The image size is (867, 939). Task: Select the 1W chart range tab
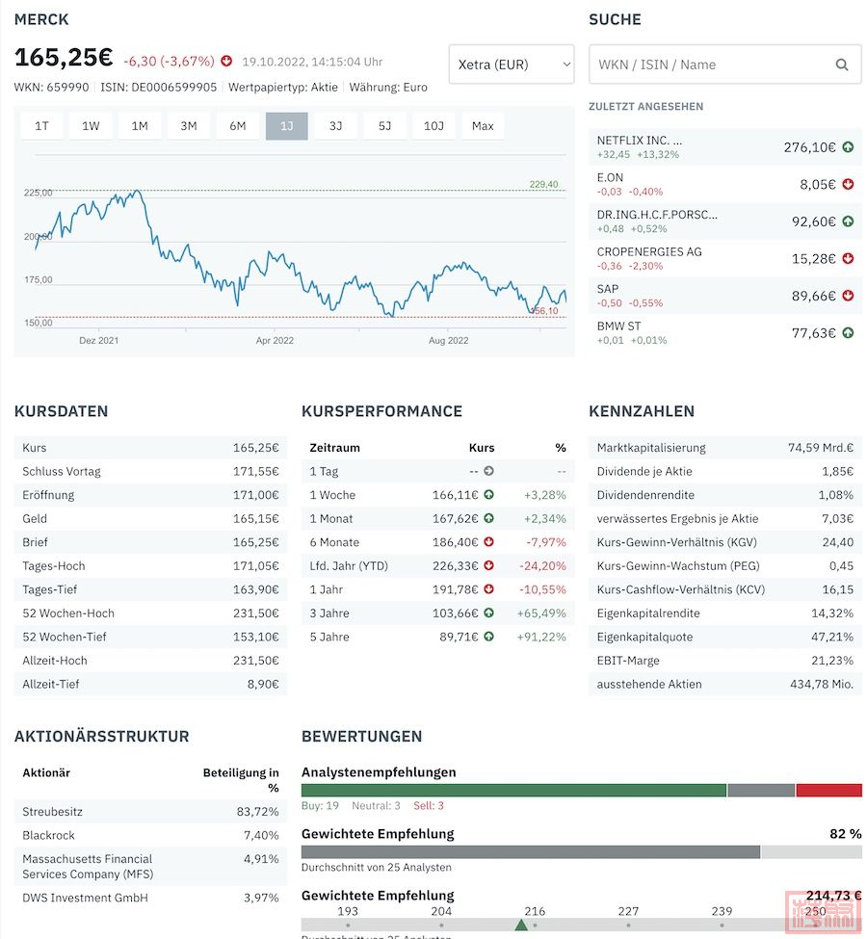(91, 126)
